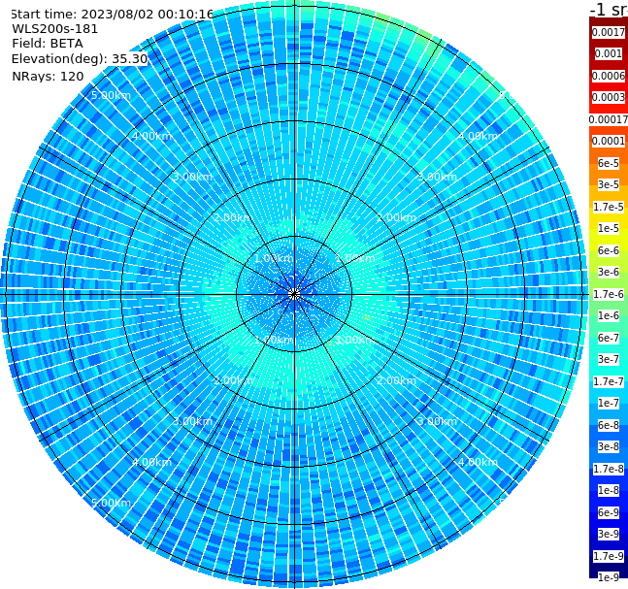Click the Elevation(deg): 35.30 value
Screen dimensions: 628x589
click(x=80, y=59)
